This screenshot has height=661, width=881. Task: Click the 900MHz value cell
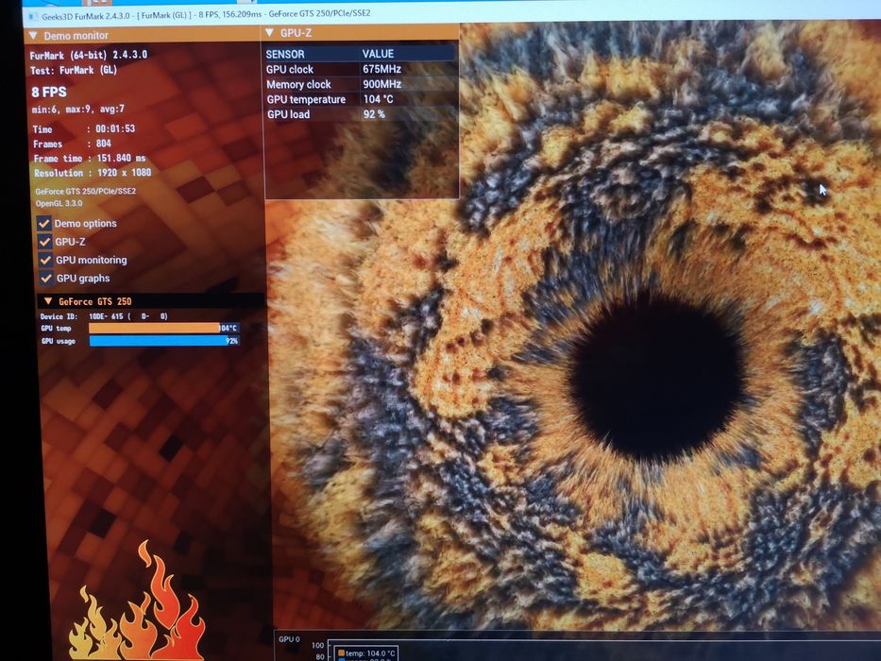[x=382, y=84]
